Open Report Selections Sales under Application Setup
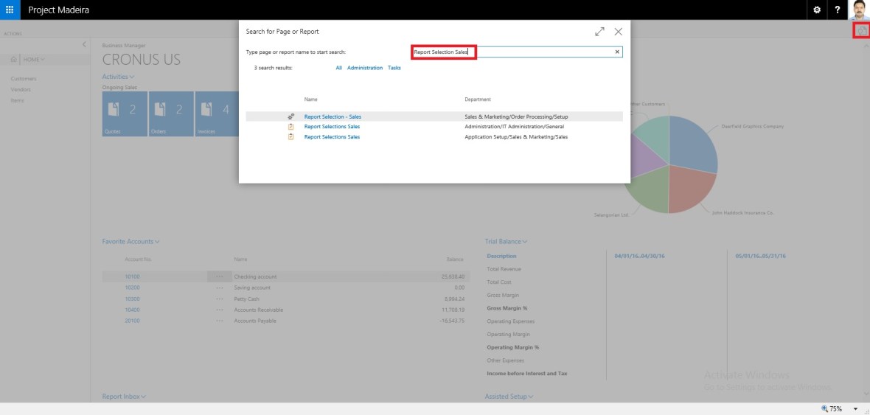Screen dimensions: 870x415 tap(332, 136)
